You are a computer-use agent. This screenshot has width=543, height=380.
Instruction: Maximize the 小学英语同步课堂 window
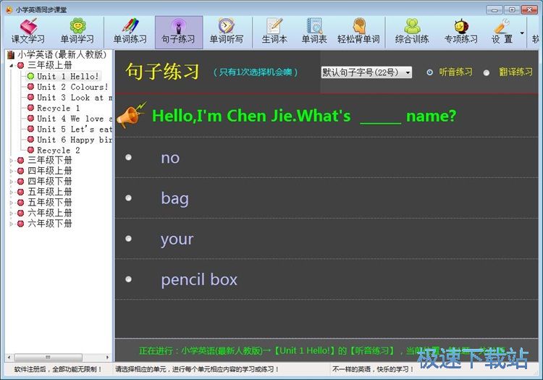[x=512, y=9]
